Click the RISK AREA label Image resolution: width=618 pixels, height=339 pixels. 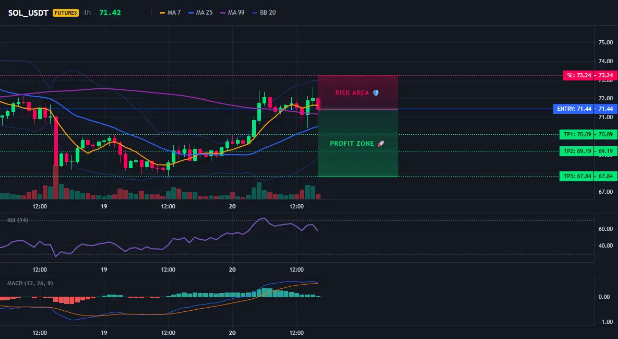[352, 93]
